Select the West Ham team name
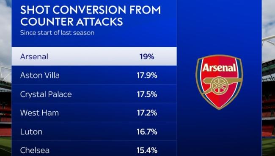This screenshot has width=275, height=156. click(39, 113)
